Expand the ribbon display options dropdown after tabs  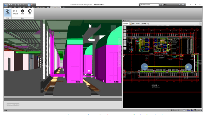64,7
